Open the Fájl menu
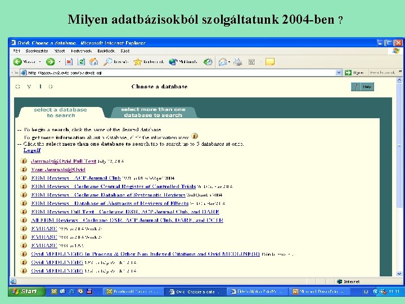 point(16,51)
